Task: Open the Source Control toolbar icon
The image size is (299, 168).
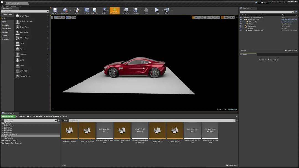Action: 65,11
